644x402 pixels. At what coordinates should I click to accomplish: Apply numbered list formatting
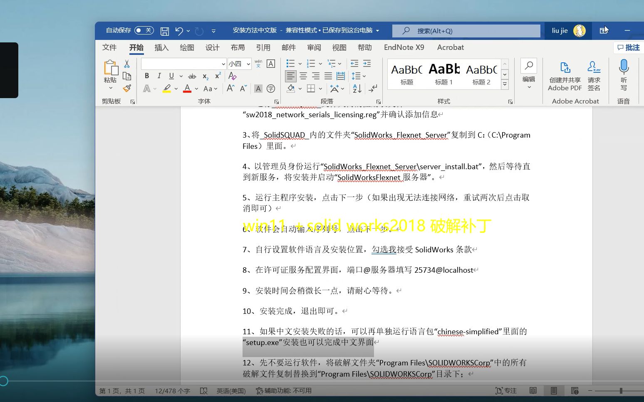[311, 64]
